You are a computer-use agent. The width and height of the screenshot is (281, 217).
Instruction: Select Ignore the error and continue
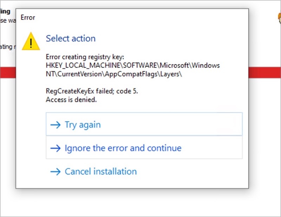click(144, 147)
